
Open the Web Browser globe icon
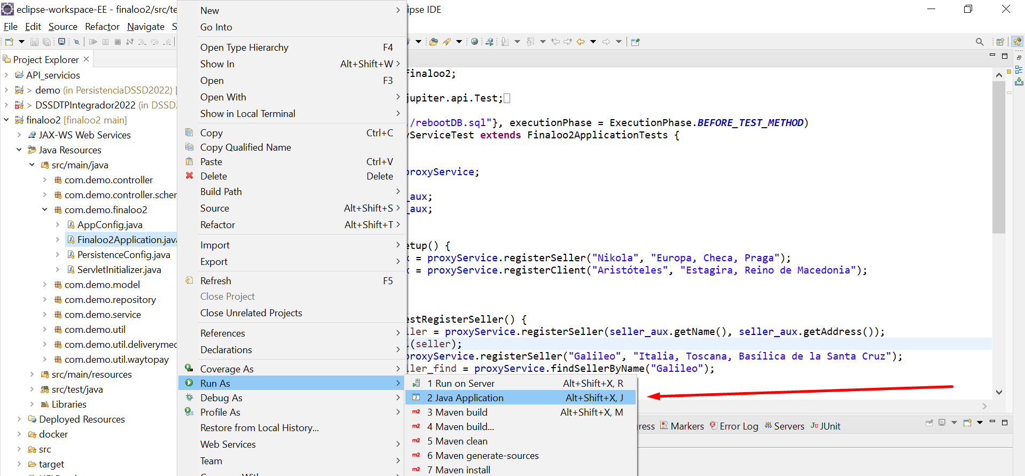[x=474, y=42]
